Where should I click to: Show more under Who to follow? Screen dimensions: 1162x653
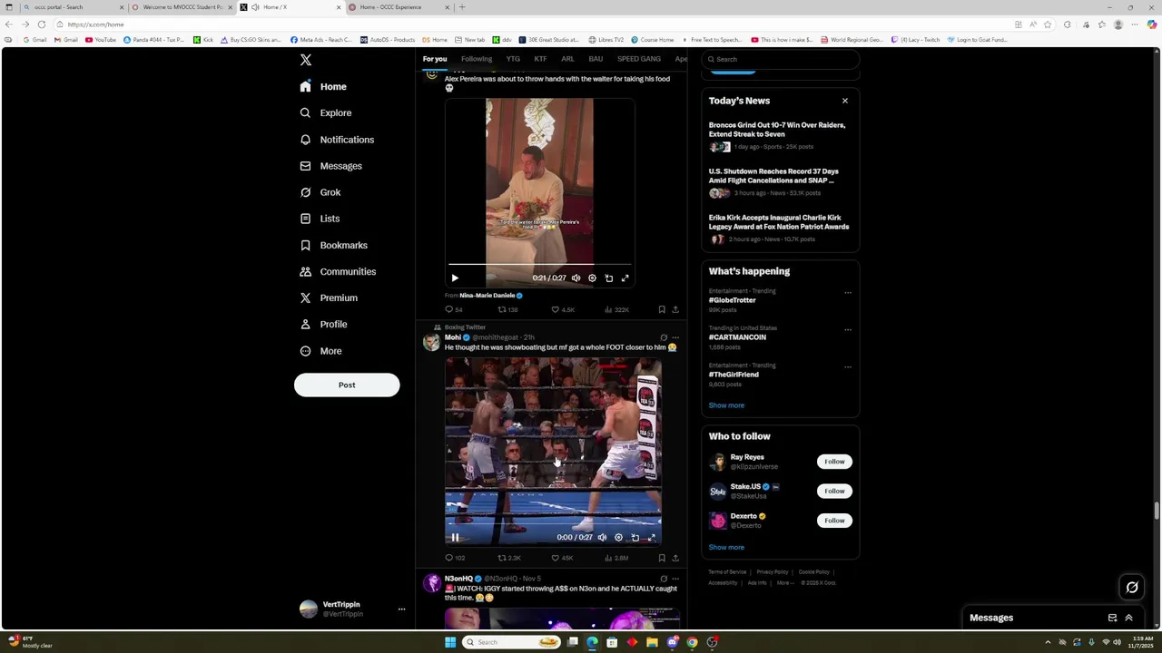tap(726, 547)
